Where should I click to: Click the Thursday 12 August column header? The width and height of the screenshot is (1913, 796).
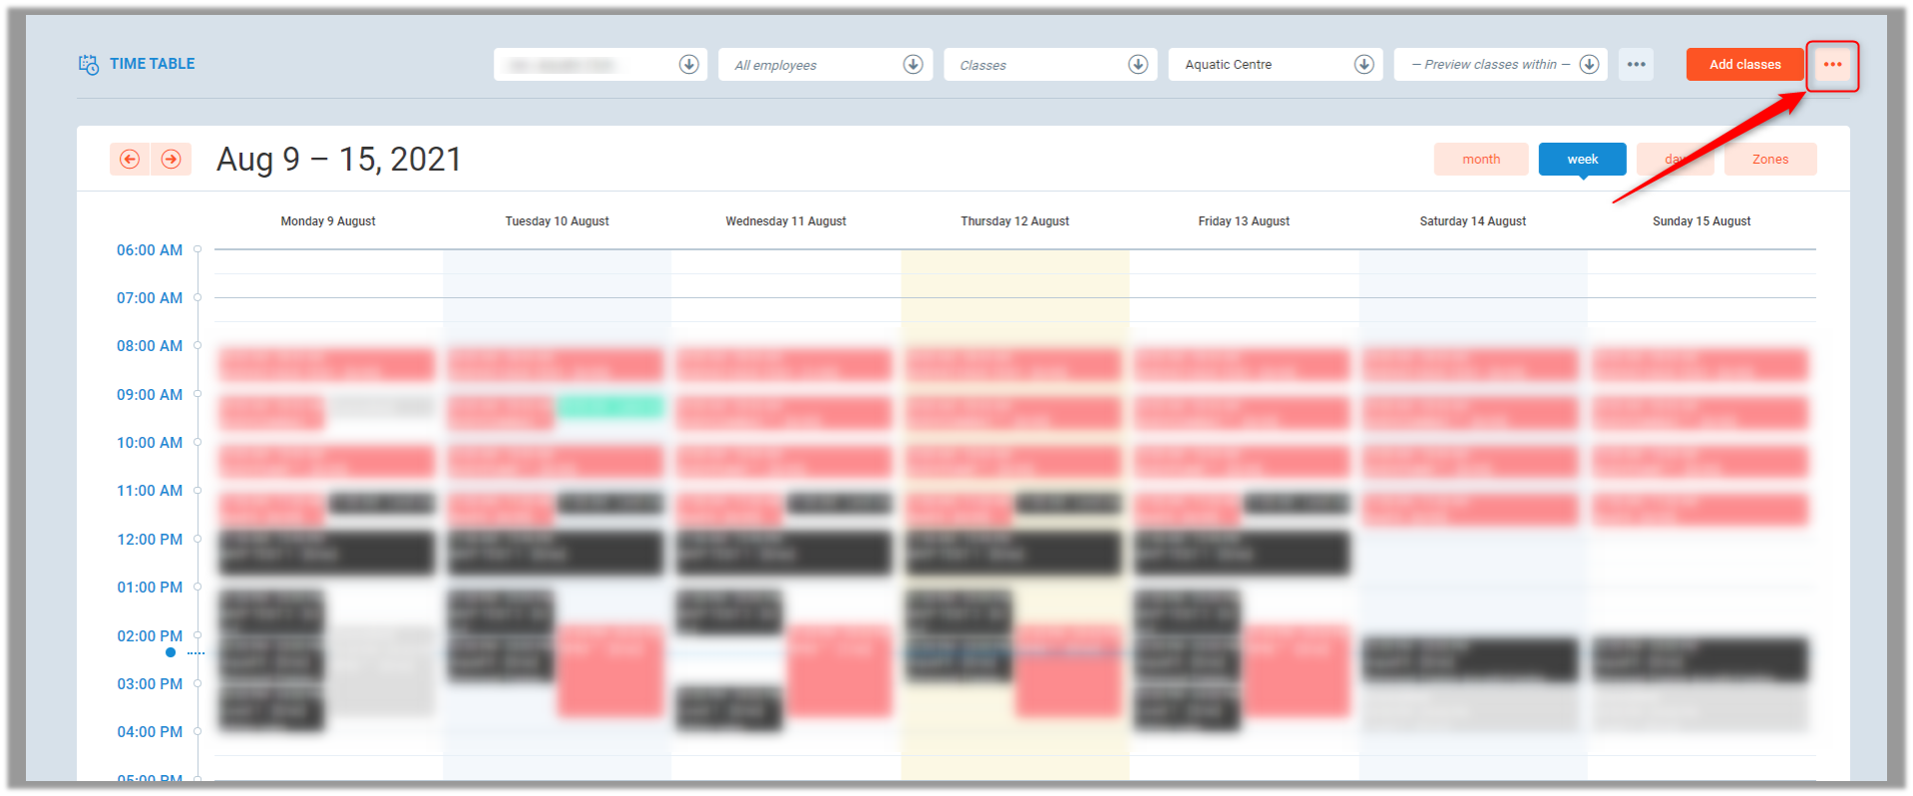point(1014,221)
